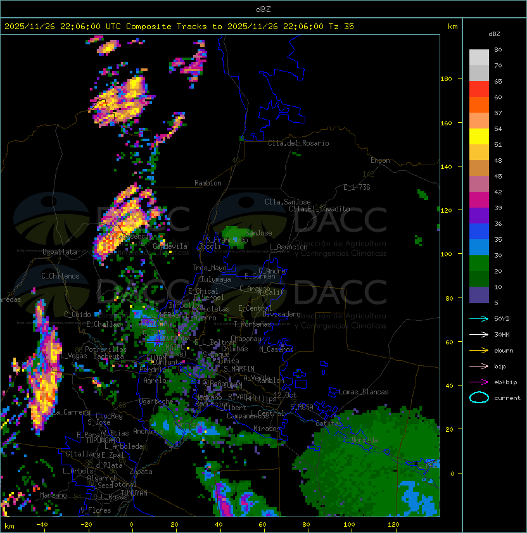Click the Divisadero place label
Image resolution: width=527 pixels, height=533 pixels.
point(281,314)
